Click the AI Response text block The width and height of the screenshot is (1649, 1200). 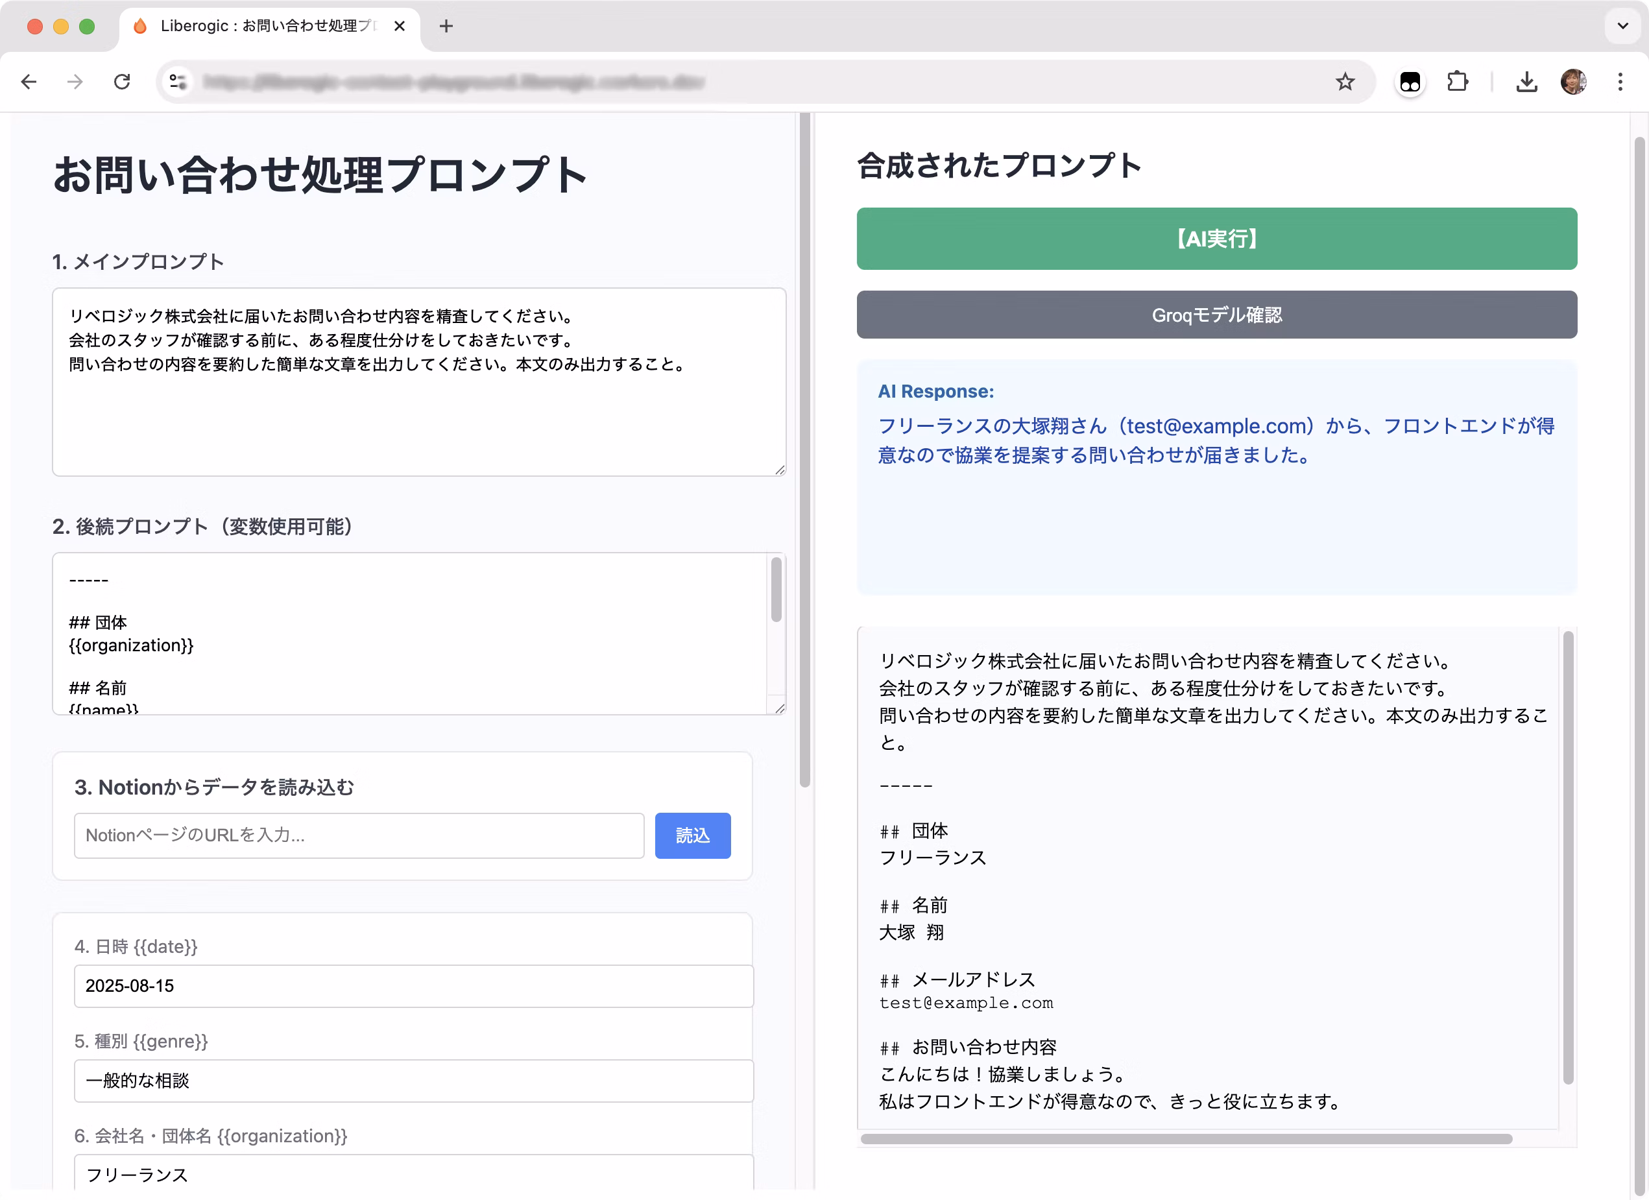point(1216,440)
